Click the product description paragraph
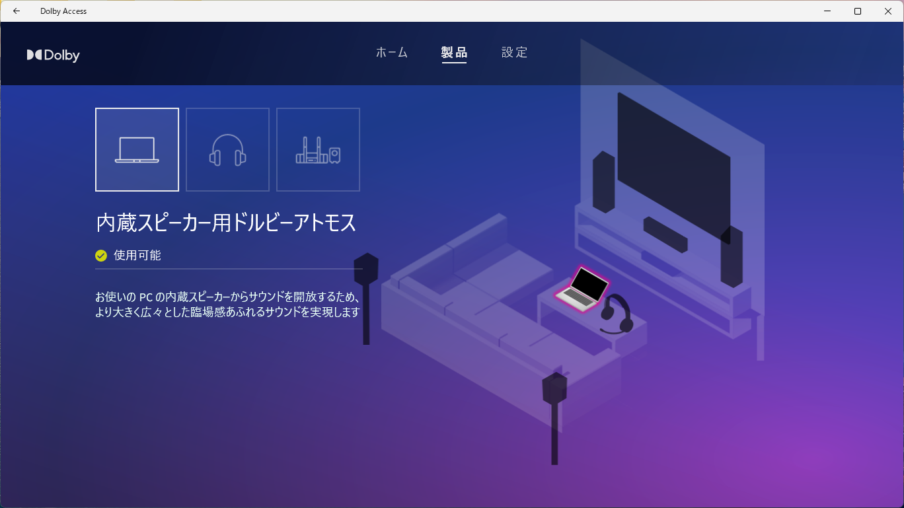This screenshot has width=904, height=508. tap(227, 304)
